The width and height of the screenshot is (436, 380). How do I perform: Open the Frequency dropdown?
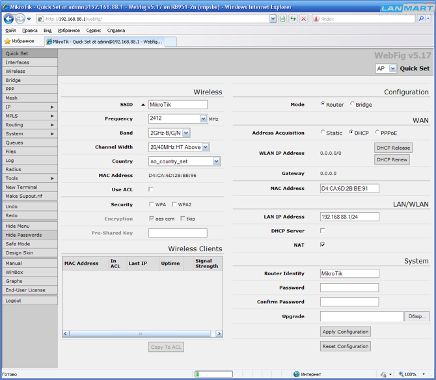tap(203, 118)
